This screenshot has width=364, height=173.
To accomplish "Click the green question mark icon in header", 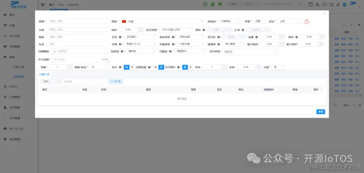I will click(x=205, y=4).
